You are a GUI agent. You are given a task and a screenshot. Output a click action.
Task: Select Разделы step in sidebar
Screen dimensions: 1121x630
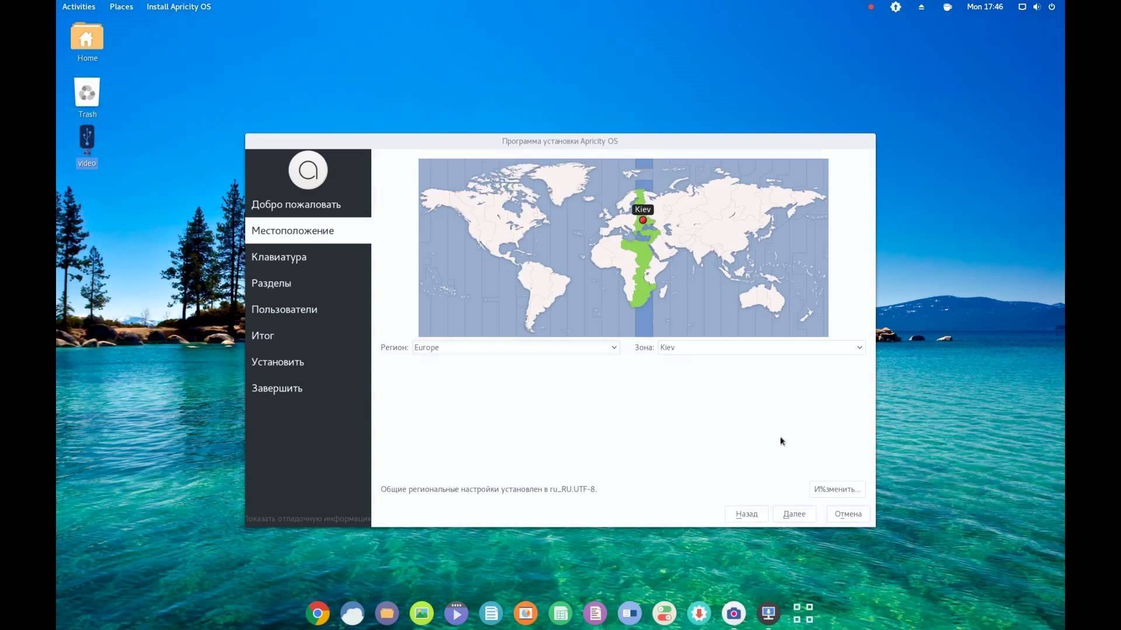click(x=308, y=283)
